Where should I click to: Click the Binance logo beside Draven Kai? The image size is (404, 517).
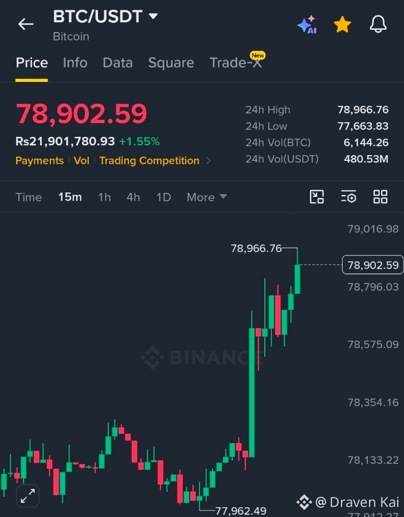tap(304, 502)
